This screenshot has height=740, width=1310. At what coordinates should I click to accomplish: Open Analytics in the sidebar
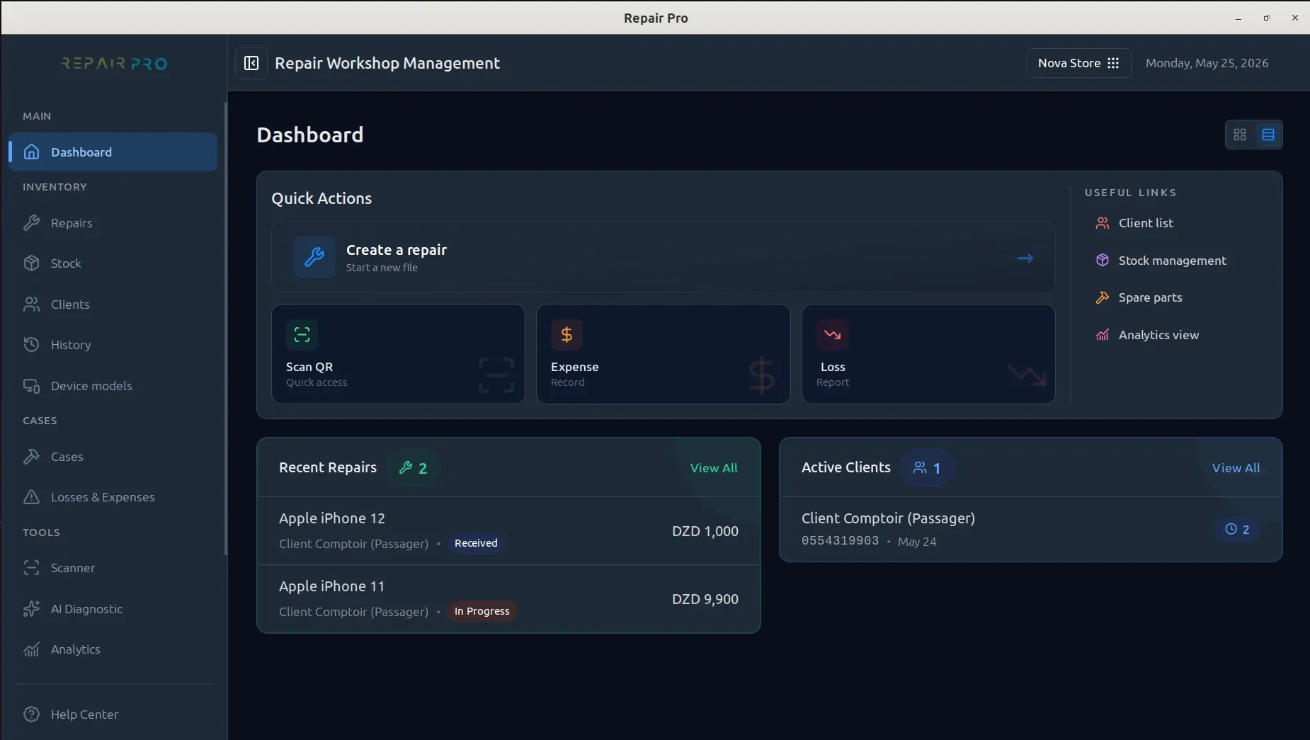point(113,649)
